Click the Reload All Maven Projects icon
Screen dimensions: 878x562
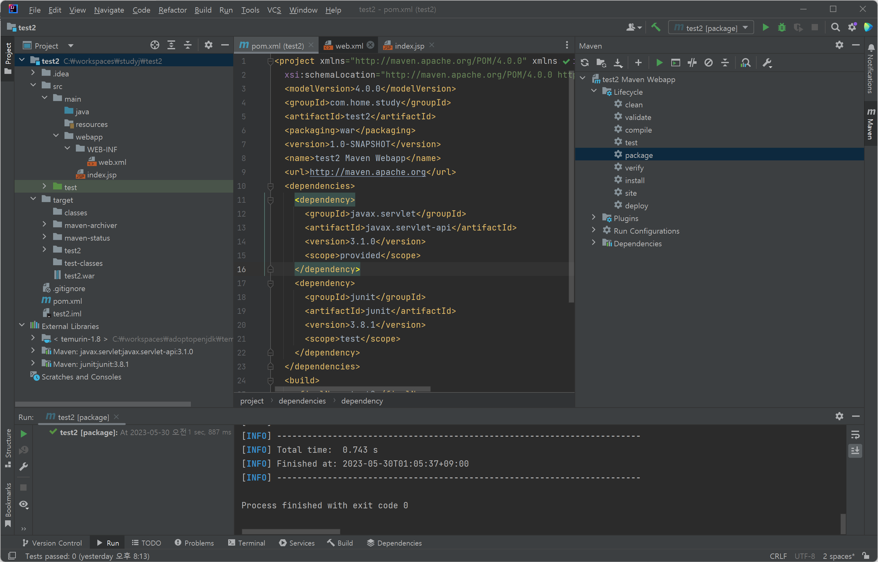584,63
